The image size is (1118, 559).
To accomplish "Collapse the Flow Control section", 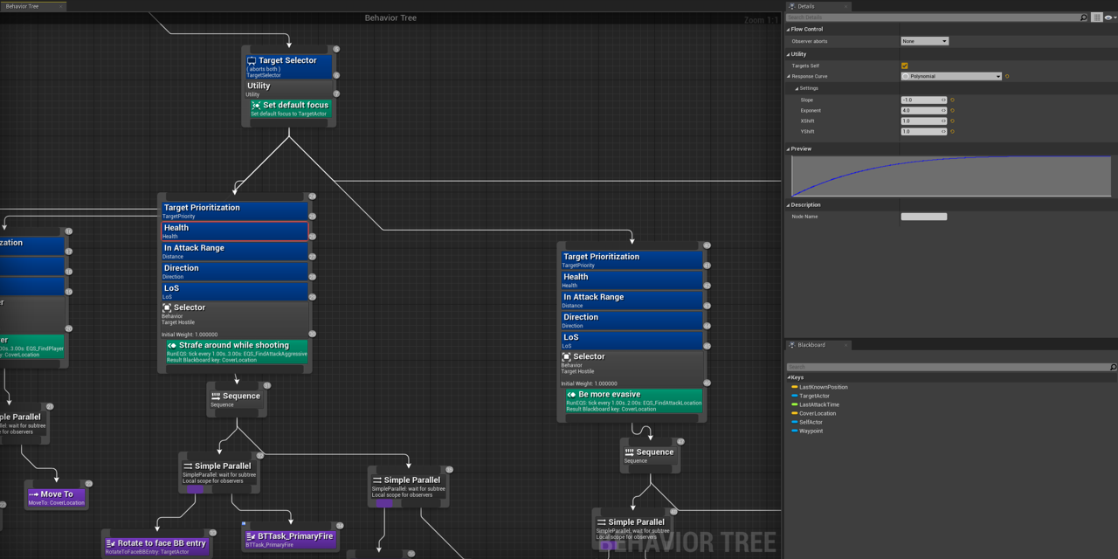I will pyautogui.click(x=789, y=28).
